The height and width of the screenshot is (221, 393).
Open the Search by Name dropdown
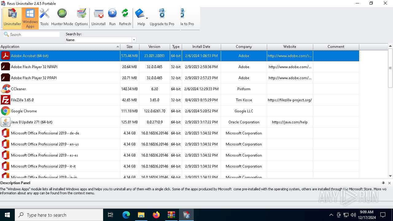134,40
